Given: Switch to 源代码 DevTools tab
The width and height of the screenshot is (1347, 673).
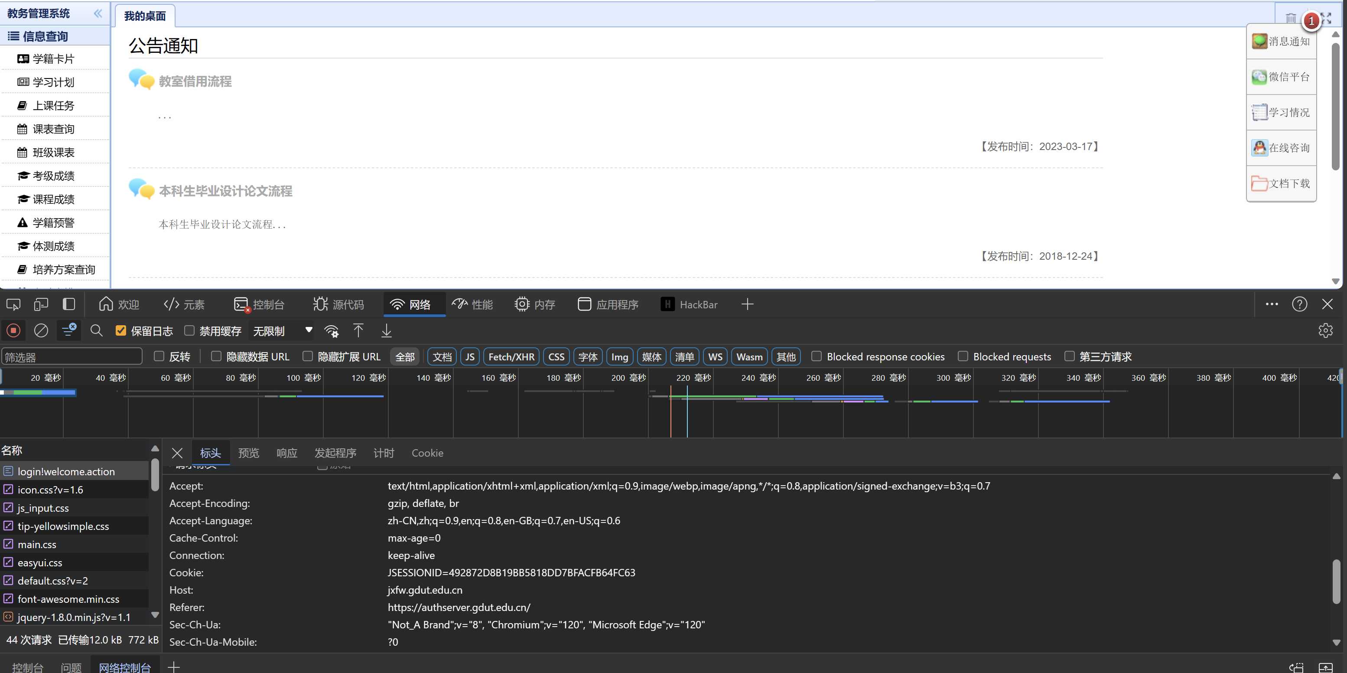Looking at the screenshot, I should click(338, 304).
